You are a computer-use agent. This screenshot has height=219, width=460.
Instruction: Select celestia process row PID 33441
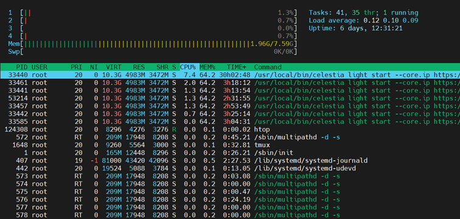coord(230,90)
